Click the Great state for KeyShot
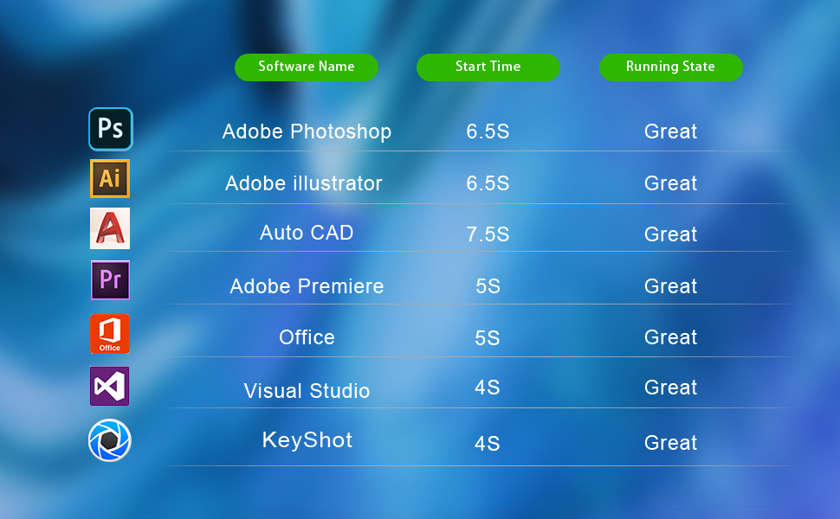Viewport: 840px width, 519px height. pyautogui.click(x=671, y=443)
